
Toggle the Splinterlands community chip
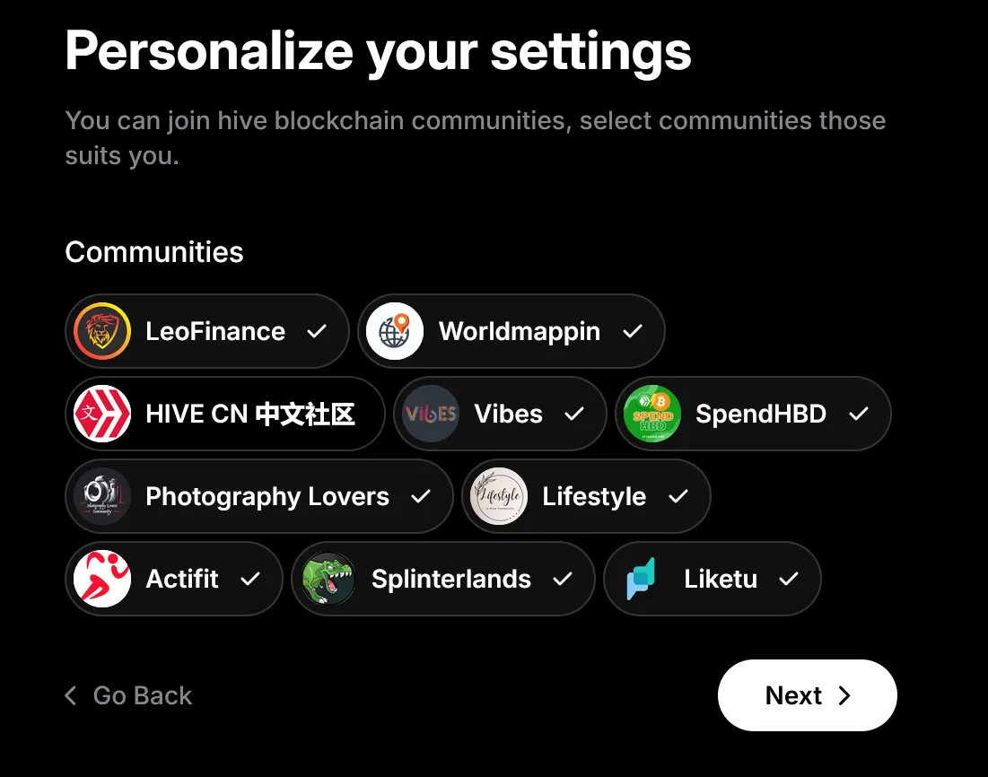(443, 579)
